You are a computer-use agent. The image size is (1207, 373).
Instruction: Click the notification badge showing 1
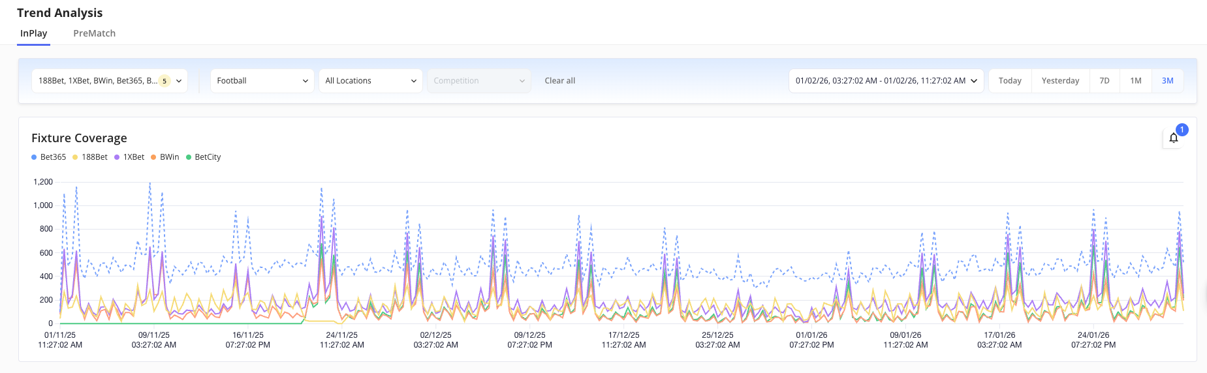[x=1182, y=130]
